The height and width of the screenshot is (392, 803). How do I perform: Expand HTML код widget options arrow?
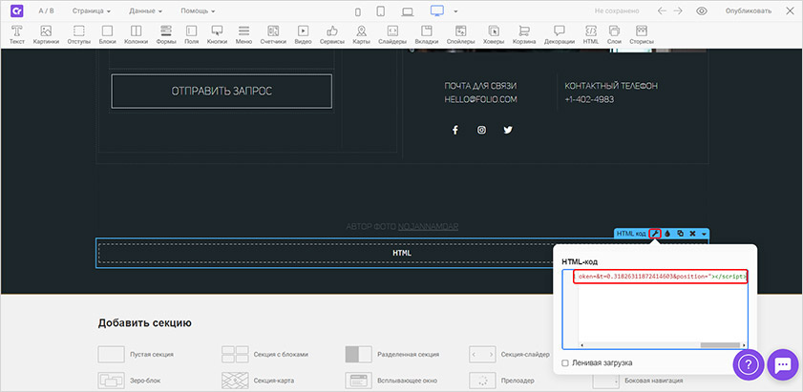[x=704, y=234]
